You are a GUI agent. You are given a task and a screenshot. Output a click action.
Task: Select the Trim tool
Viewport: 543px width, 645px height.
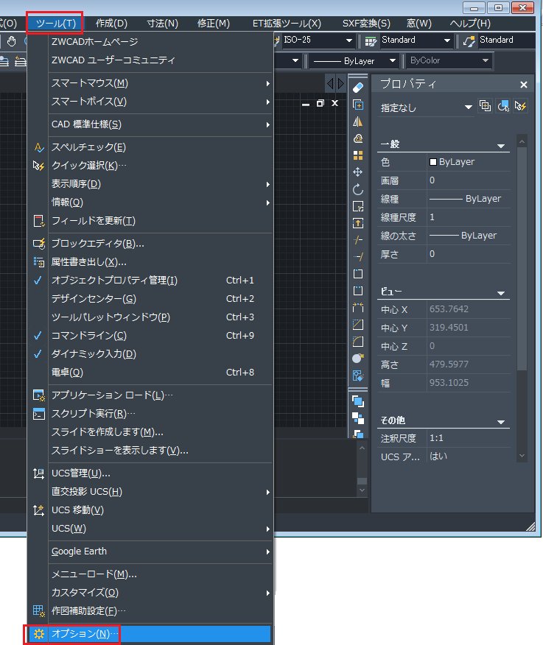point(358,240)
